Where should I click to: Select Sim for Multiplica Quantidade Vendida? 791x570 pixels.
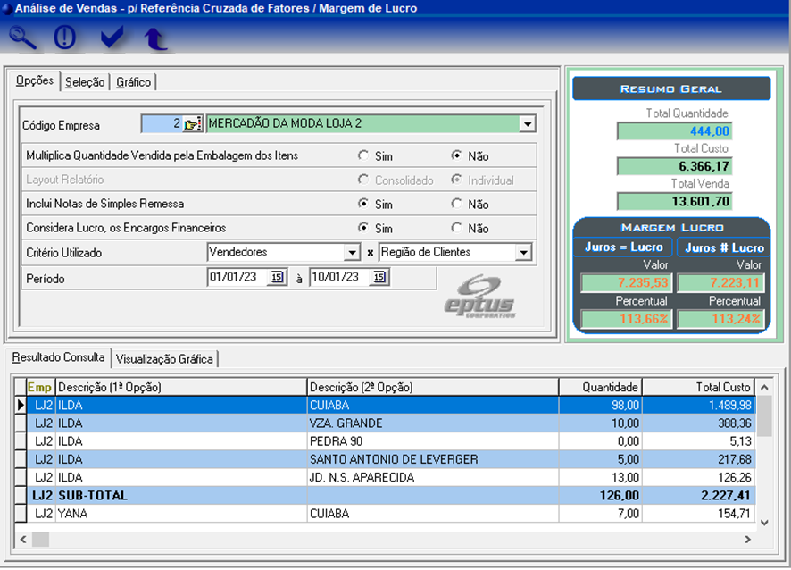click(x=363, y=155)
